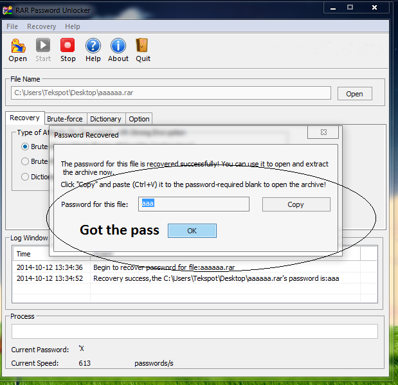Close the RAR Password Unlocker window
Screen dimensions: 398x385
(374, 7)
